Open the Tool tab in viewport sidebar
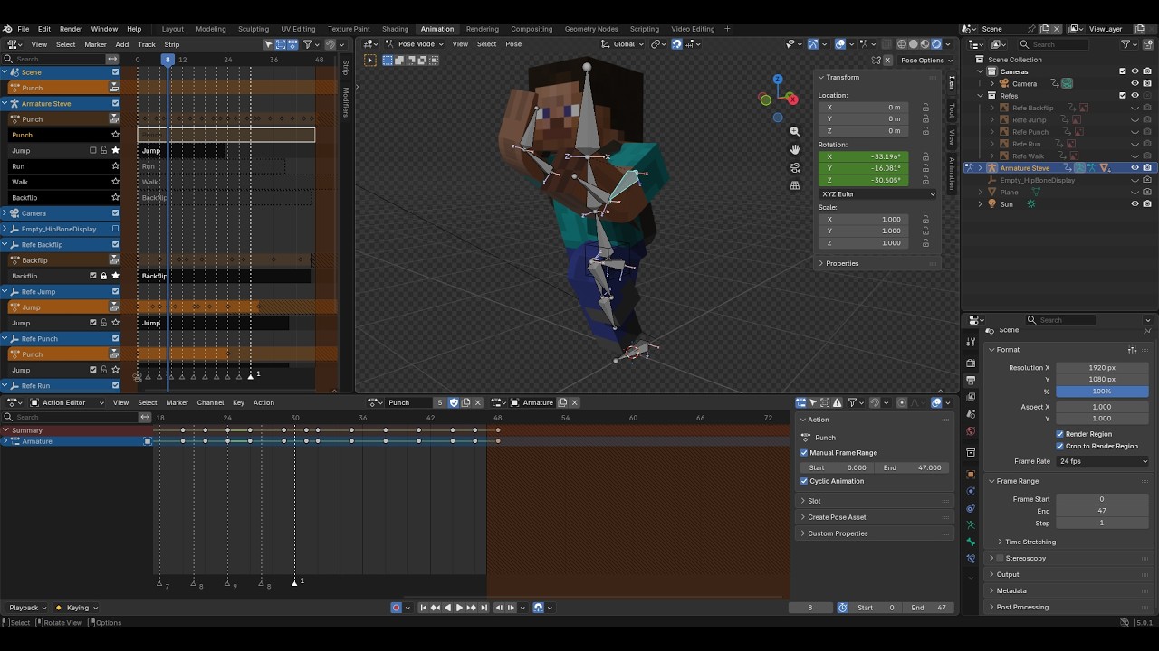This screenshot has height=651, width=1159. pyautogui.click(x=952, y=110)
